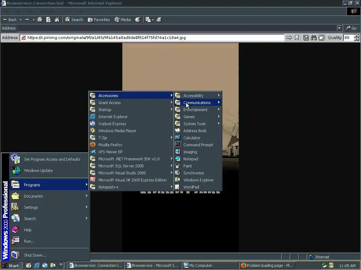Open Synchronize from Accessories
Viewport: 361px width, 270px height.
[x=198, y=173]
